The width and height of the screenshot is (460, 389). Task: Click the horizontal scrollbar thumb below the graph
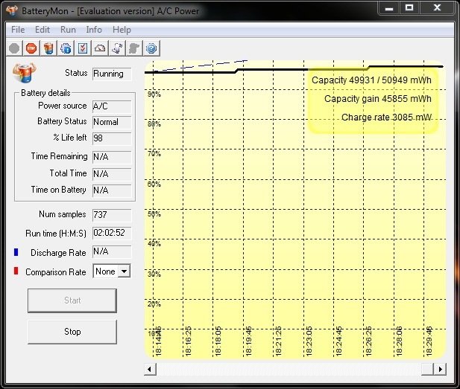coord(427,369)
